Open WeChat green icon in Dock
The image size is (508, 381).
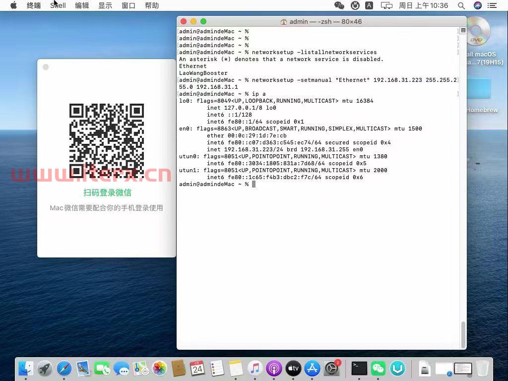[378, 369]
